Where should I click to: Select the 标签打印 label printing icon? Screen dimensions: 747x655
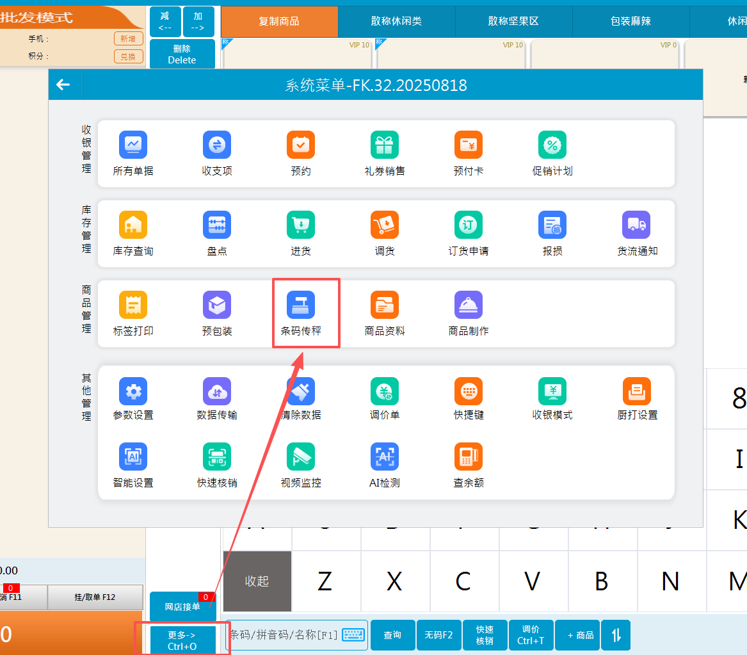click(133, 305)
